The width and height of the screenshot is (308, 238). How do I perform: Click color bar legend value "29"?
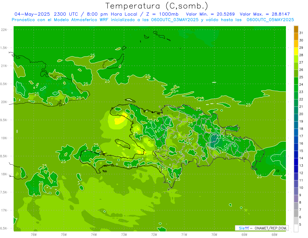click(x=301, y=48)
